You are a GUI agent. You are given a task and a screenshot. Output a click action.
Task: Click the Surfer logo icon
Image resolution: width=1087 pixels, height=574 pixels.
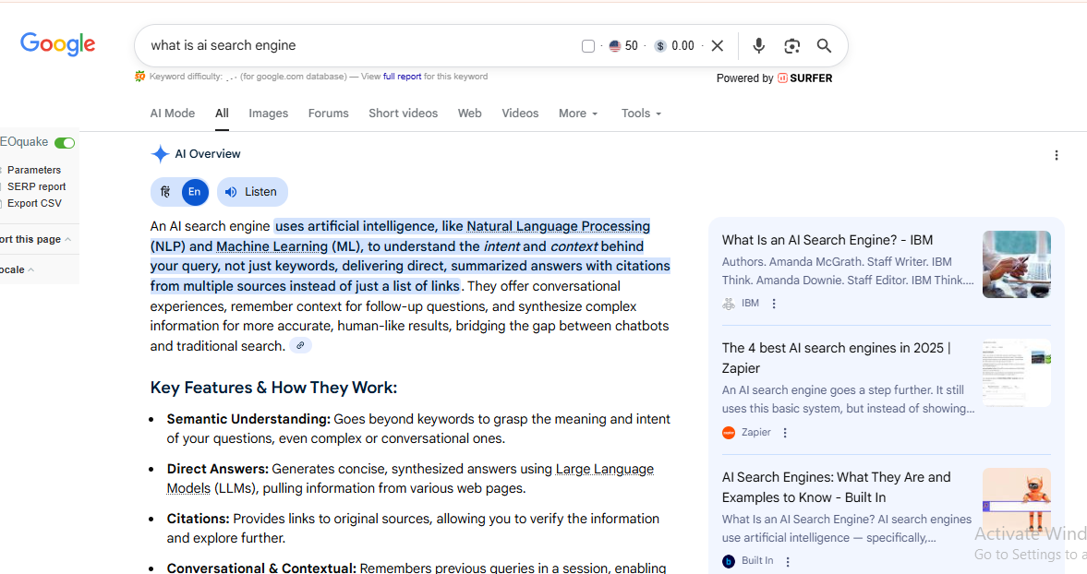coord(782,78)
